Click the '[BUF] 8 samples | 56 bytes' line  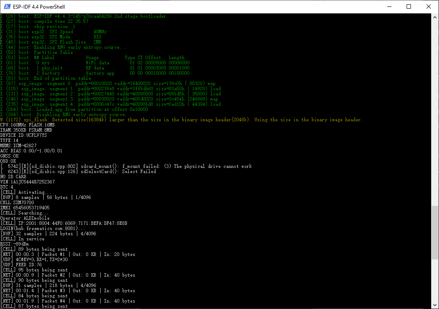46,197
